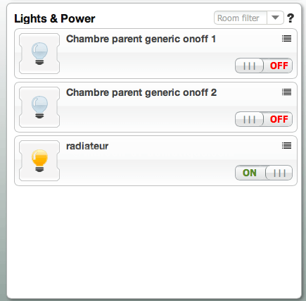Toggle Chambre parent generic onoff 1 switch on
306x301 pixels.
point(264,66)
